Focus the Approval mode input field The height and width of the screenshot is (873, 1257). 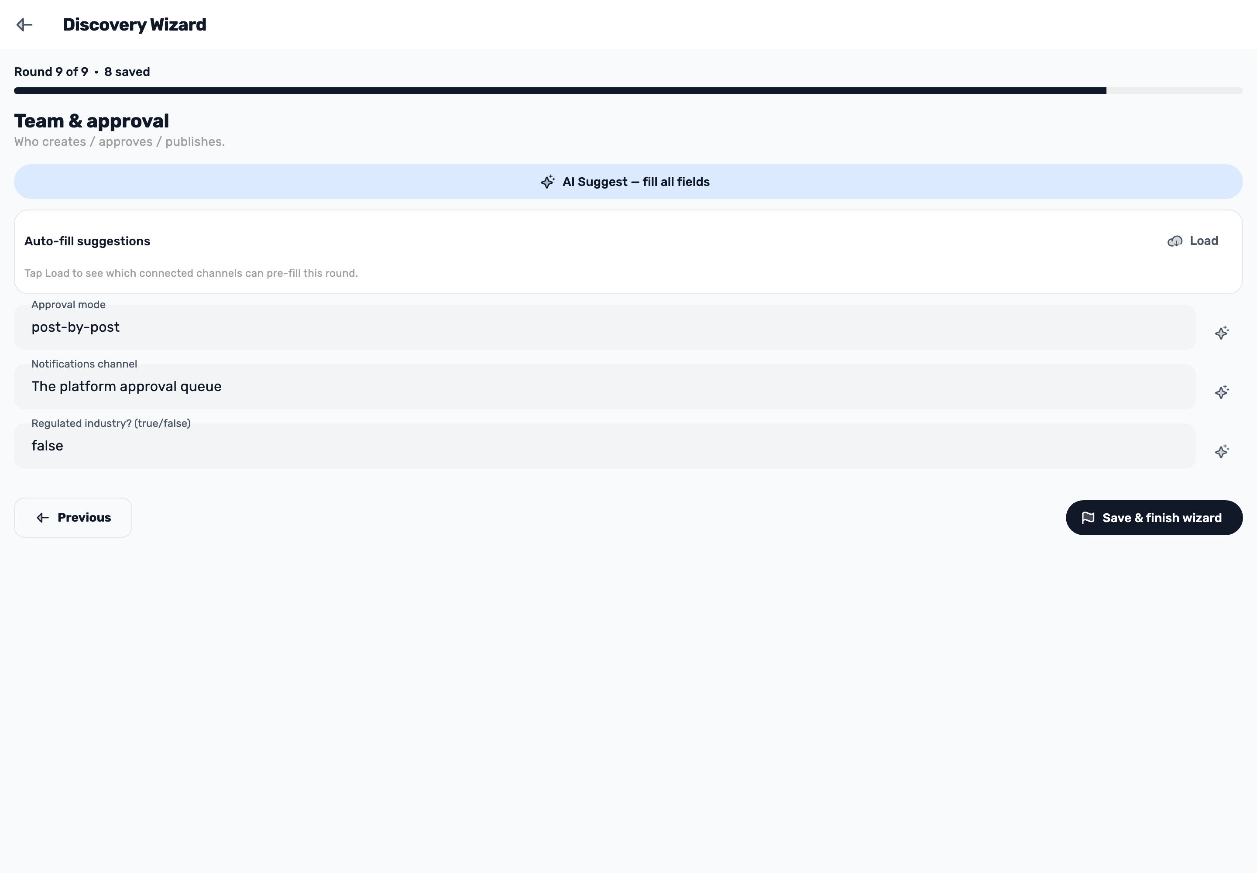(x=604, y=327)
